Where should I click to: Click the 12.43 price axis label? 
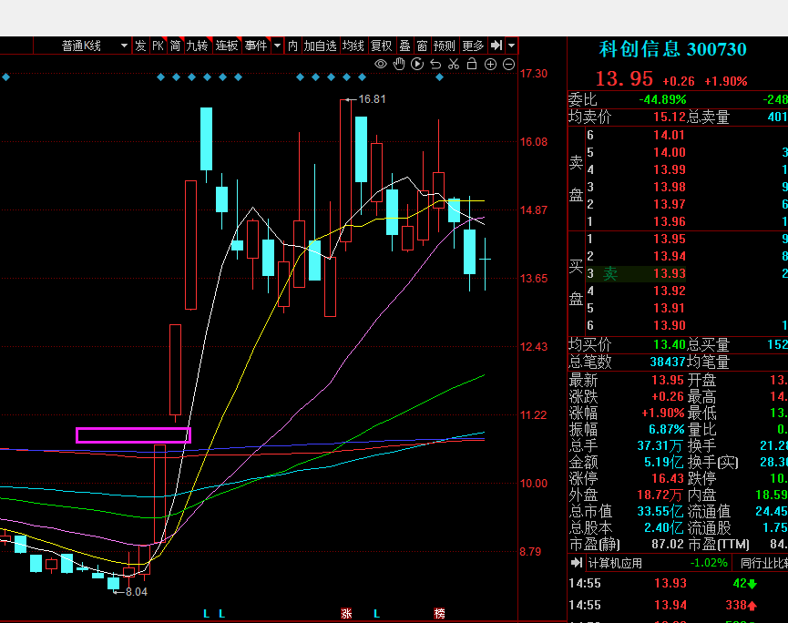[534, 347]
